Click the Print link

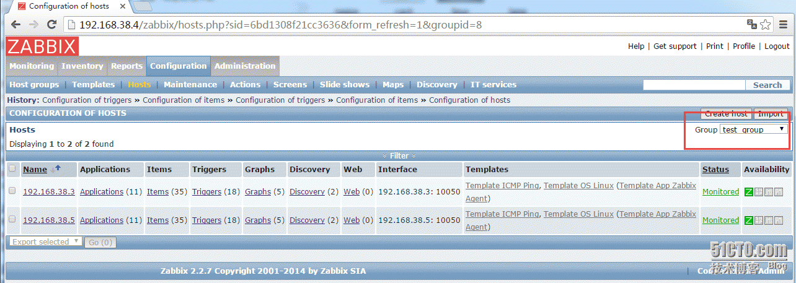715,46
